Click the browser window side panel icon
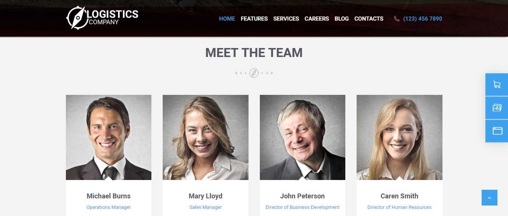 click(497, 131)
